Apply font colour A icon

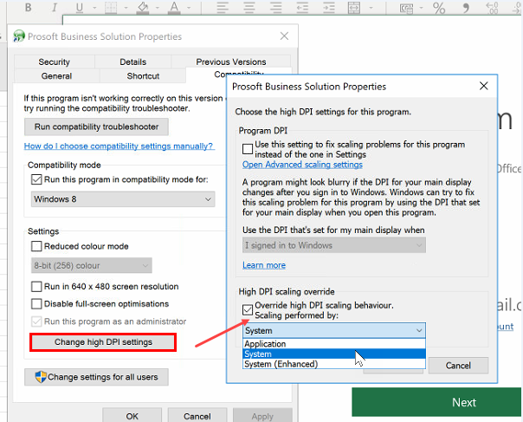tap(174, 7)
